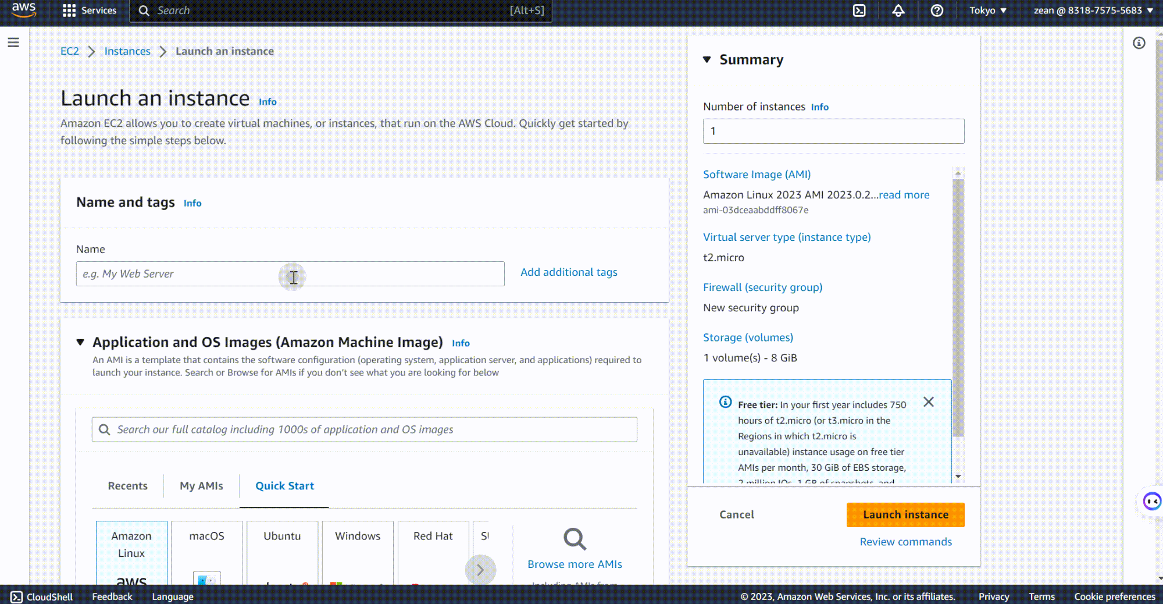This screenshot has height=604, width=1163.
Task: Switch to the Quick Start tab
Action: pos(284,486)
